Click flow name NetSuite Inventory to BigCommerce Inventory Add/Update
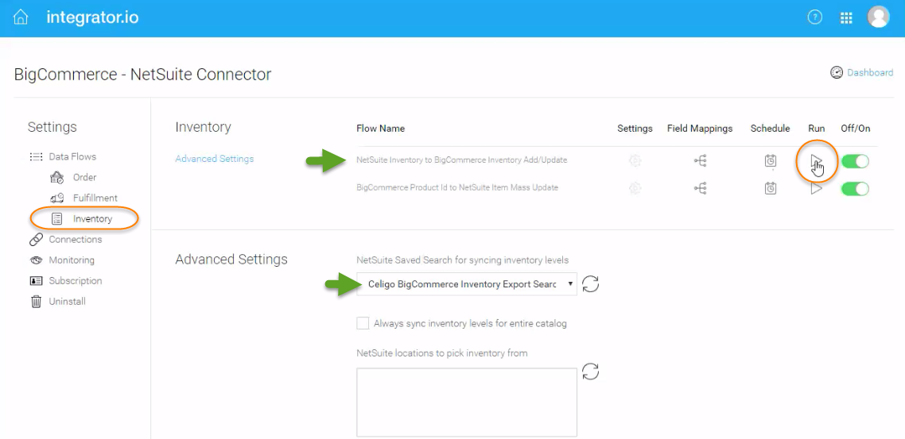This screenshot has width=905, height=439. [462, 160]
